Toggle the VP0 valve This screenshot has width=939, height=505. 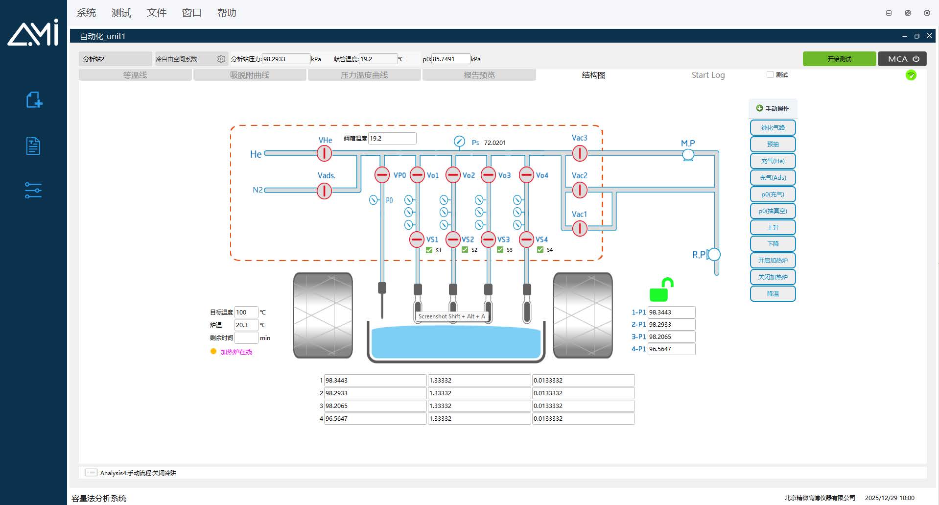(x=382, y=175)
